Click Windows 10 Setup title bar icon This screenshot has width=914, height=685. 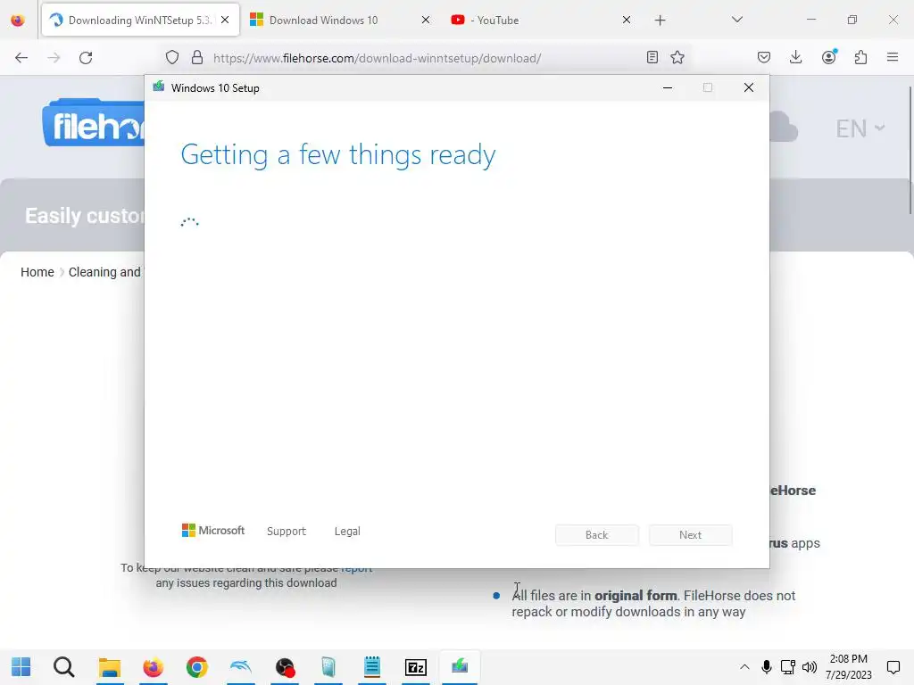coord(159,87)
